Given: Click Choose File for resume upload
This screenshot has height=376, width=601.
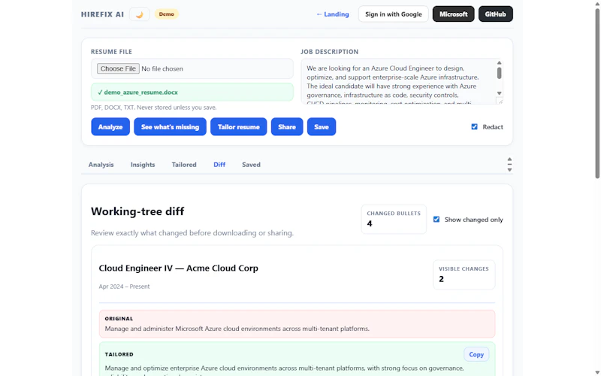Looking at the screenshot, I should pyautogui.click(x=118, y=68).
